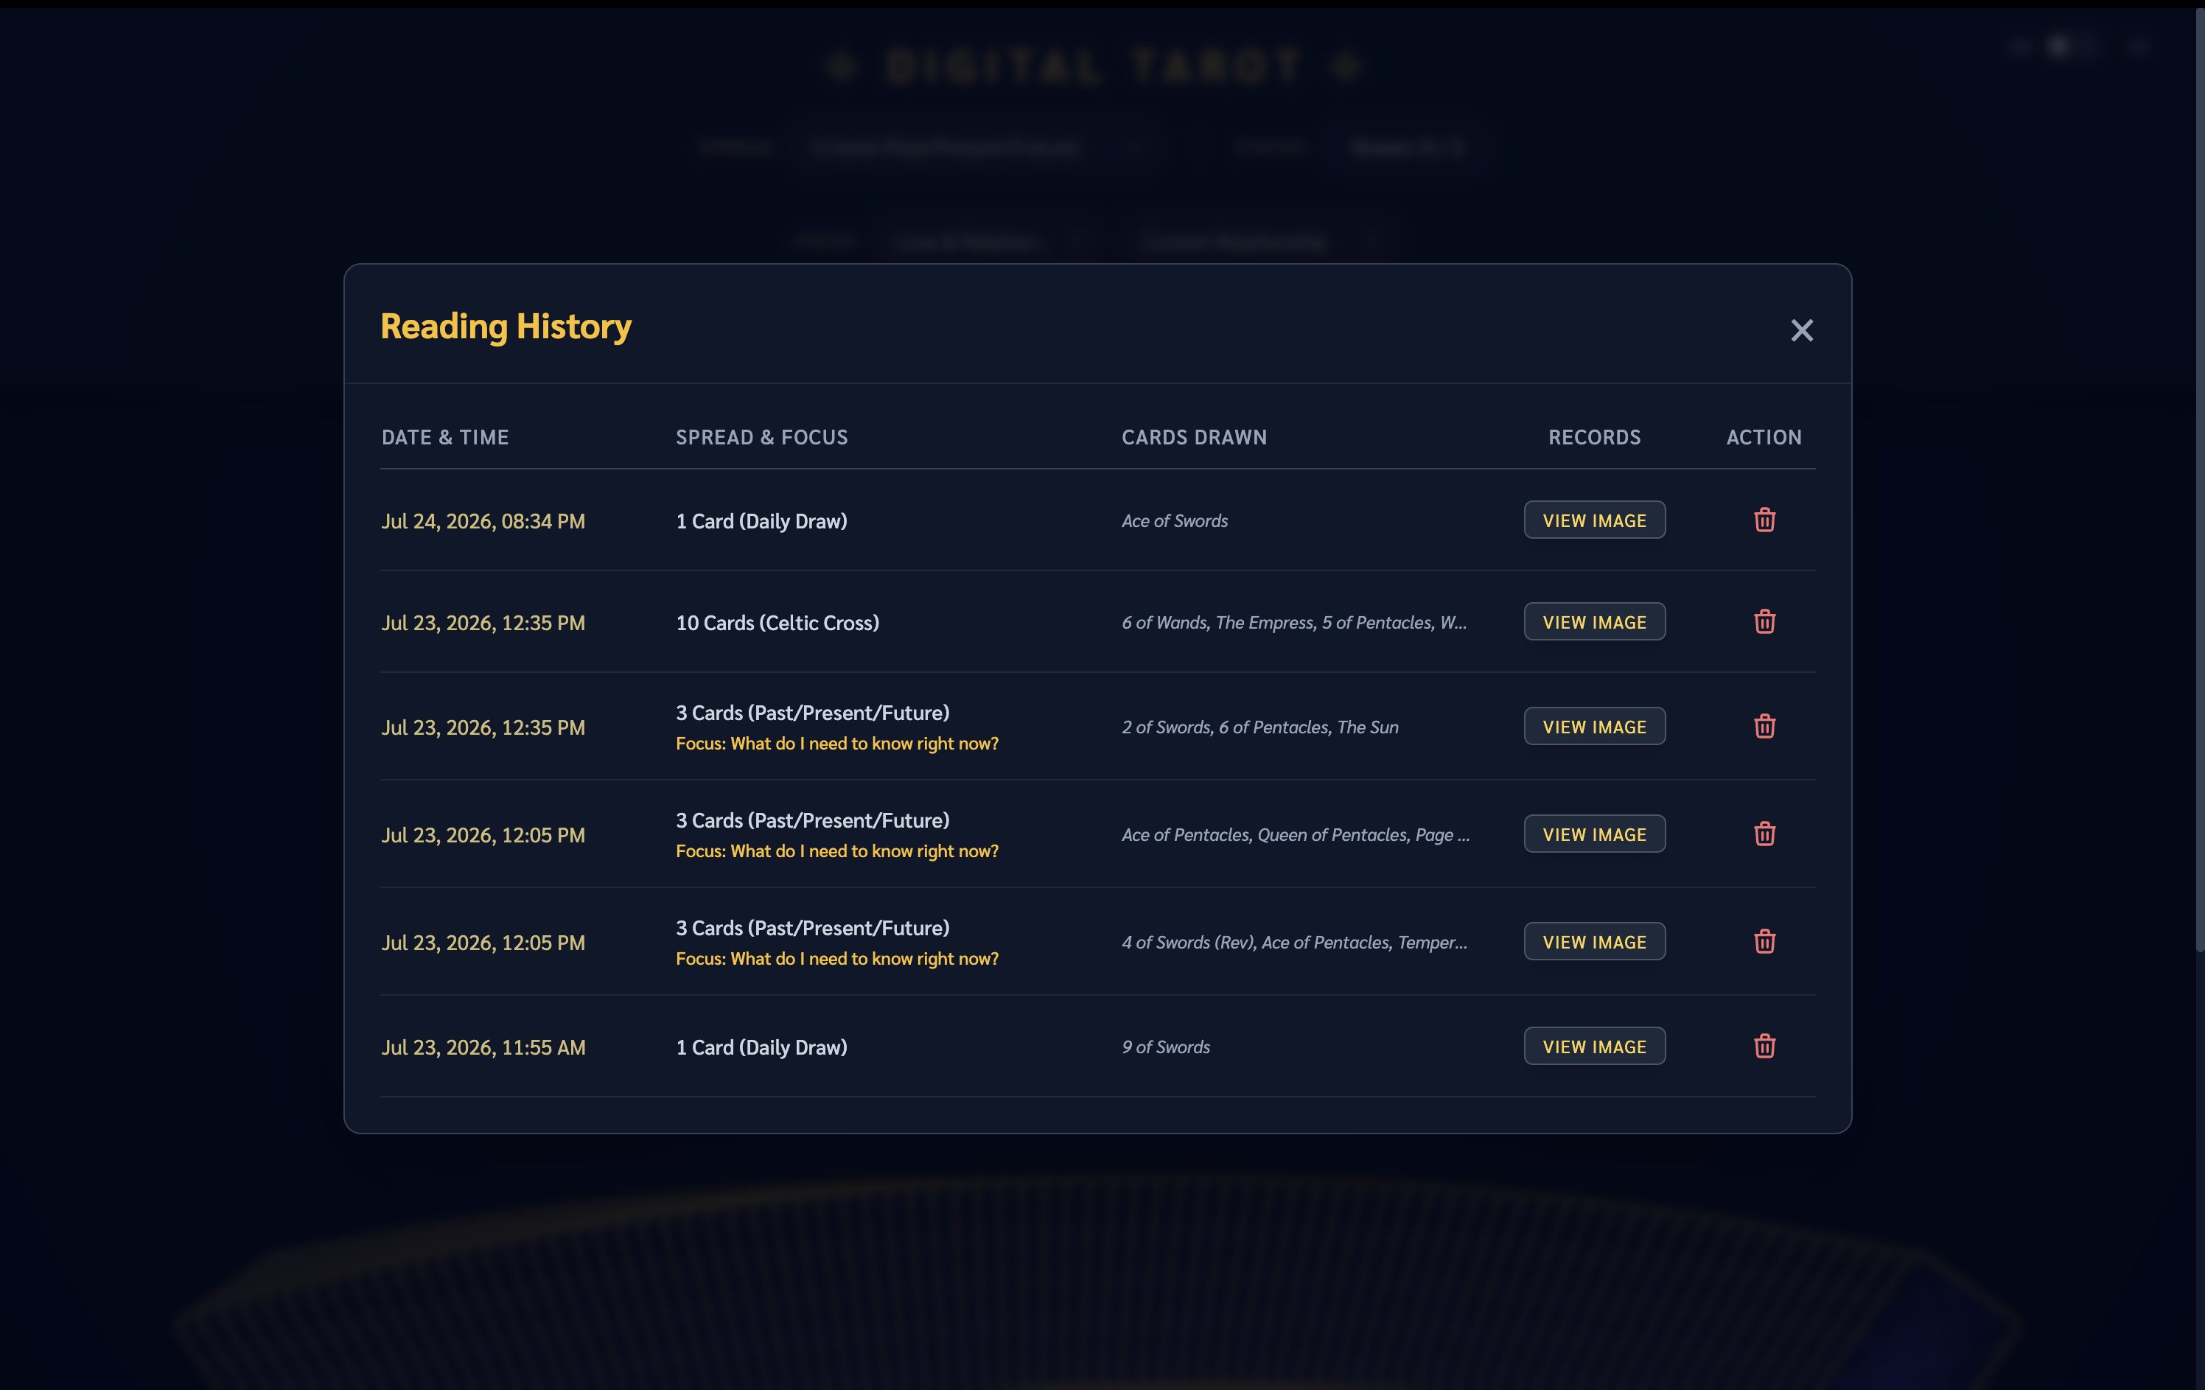The image size is (2205, 1390).
Task: Click Focus line in Queen of Pentacles row
Action: 837,851
